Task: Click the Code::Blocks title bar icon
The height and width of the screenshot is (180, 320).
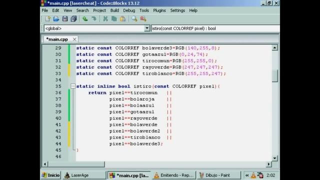Action: click(x=43, y=3)
